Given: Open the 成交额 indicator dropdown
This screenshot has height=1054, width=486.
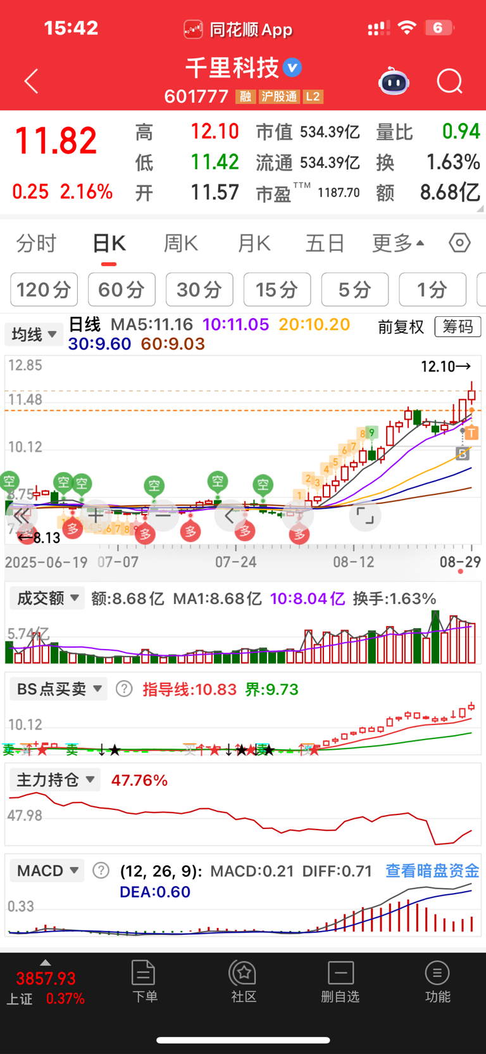Looking at the screenshot, I should click(x=47, y=598).
